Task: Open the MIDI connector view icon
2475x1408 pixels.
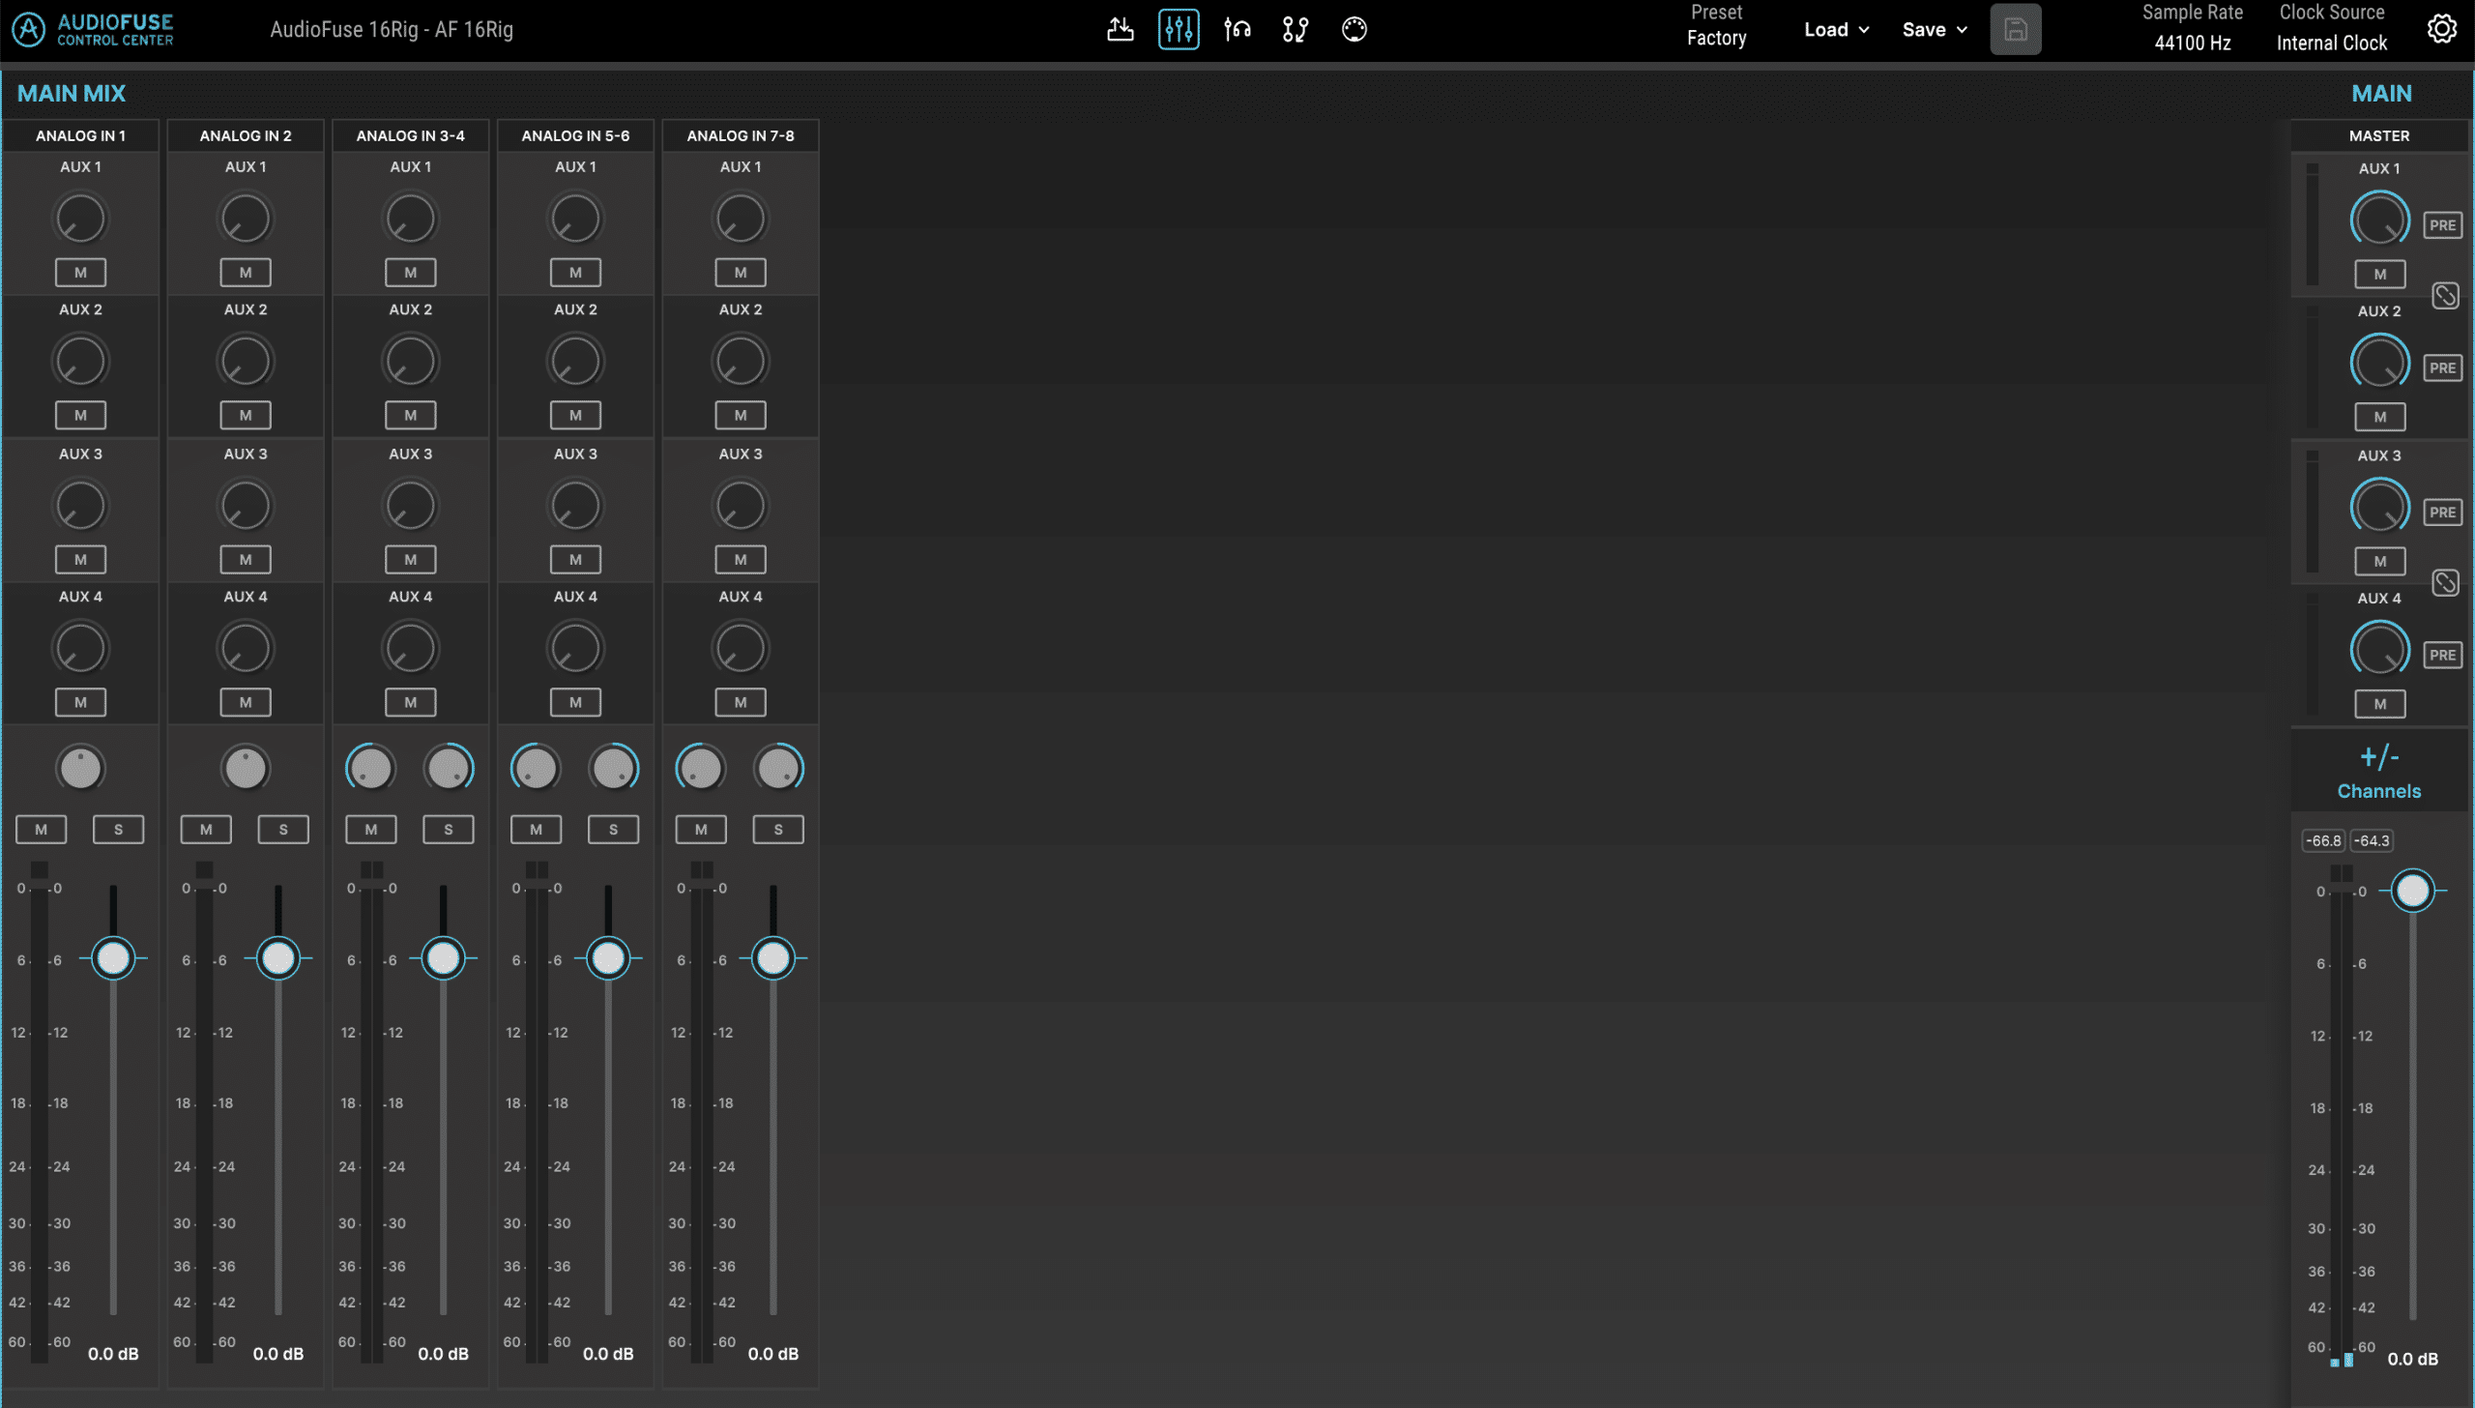Action: (1354, 29)
